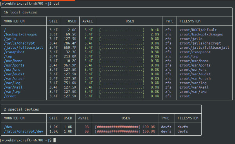Click the 2.0% usage percentage
The height and width of the screenshot is (144, 235).
tap(155, 34)
